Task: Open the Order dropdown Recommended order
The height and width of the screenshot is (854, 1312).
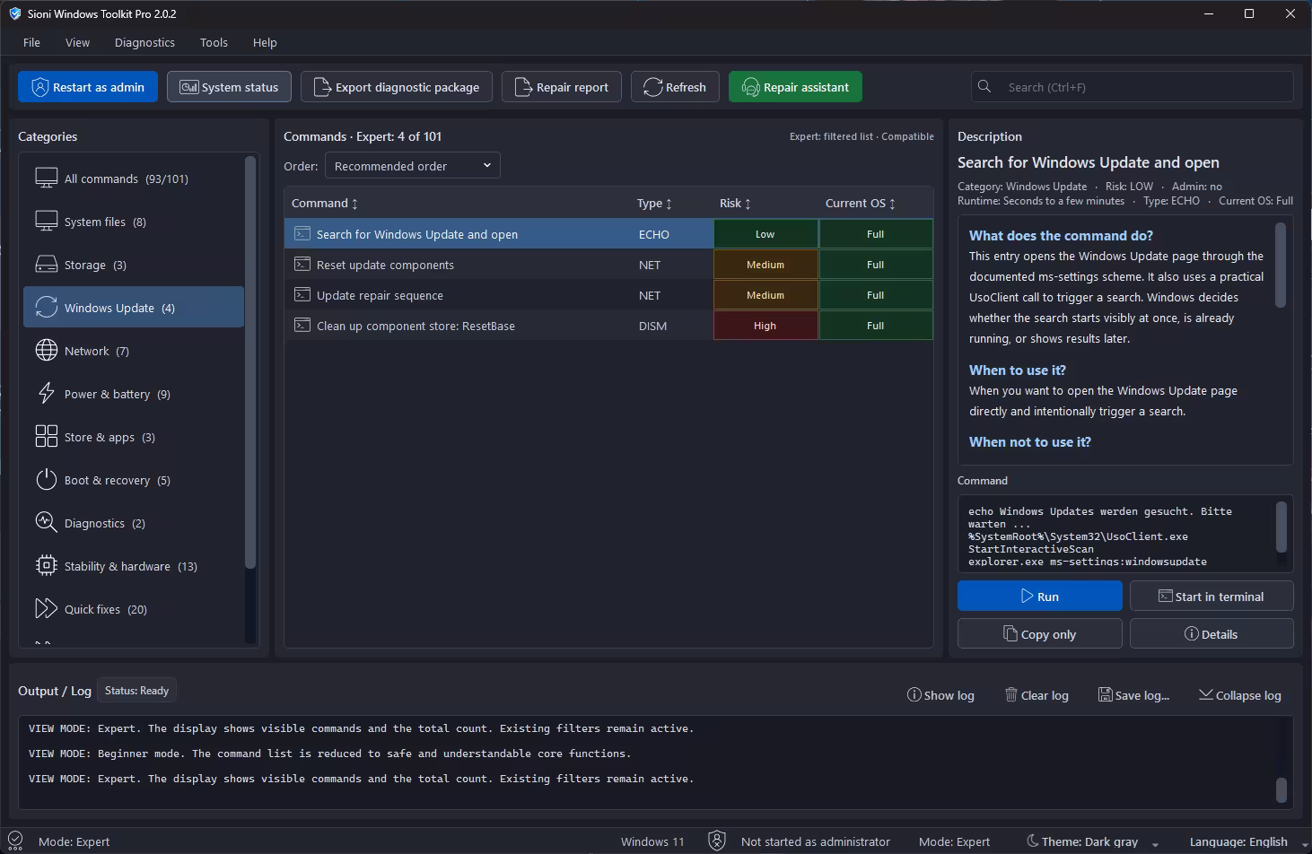Action: (412, 166)
